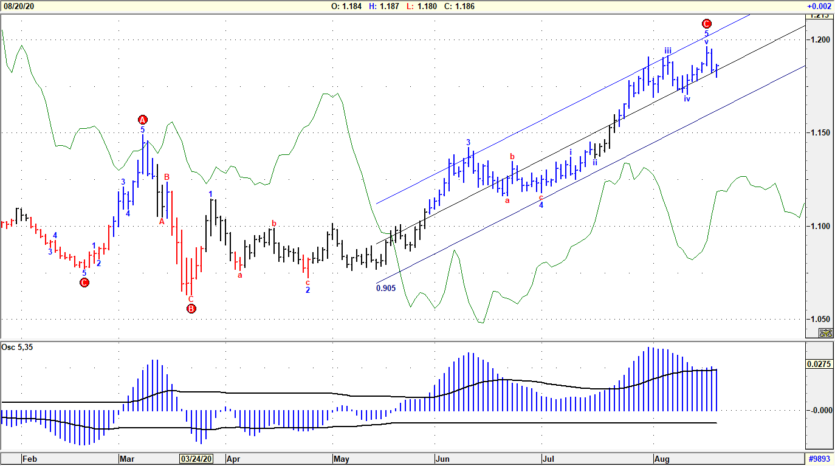This screenshot has height=466, width=835.
Task: Select the red circled A wave marker
Action: pyautogui.click(x=143, y=119)
